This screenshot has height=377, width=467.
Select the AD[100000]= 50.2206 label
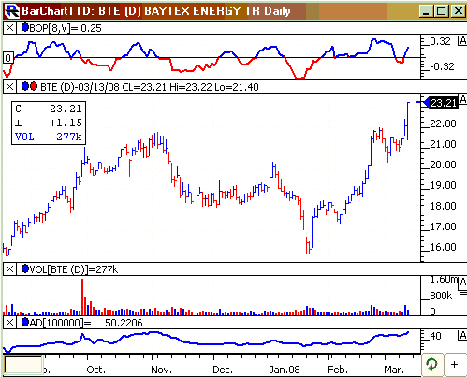(86, 323)
